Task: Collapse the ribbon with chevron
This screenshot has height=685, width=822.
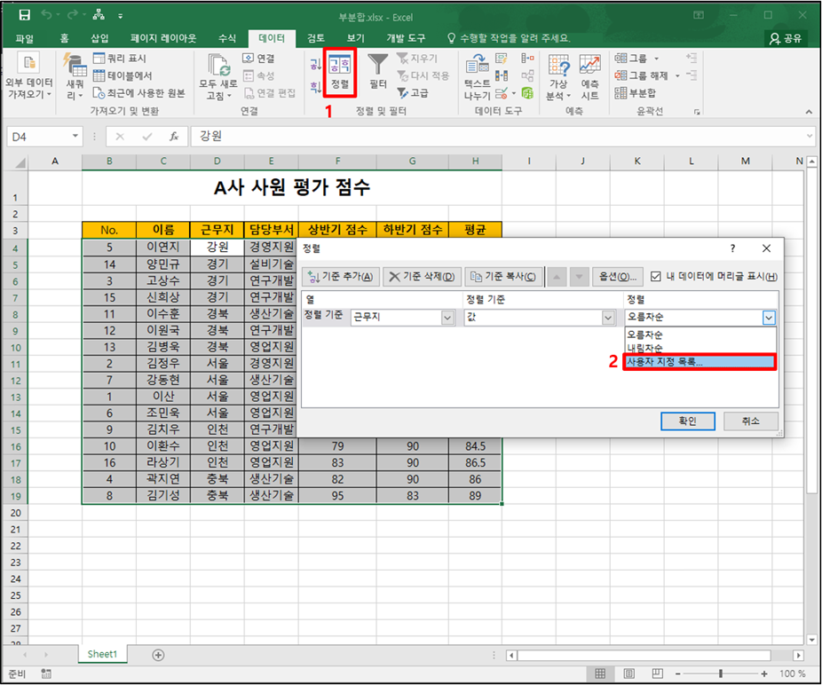Action: click(809, 111)
